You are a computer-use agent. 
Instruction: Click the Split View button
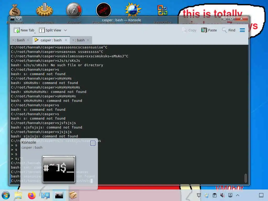pyautogui.click(x=50, y=30)
